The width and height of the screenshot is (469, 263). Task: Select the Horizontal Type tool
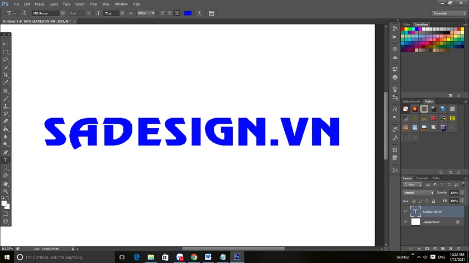[6, 160]
